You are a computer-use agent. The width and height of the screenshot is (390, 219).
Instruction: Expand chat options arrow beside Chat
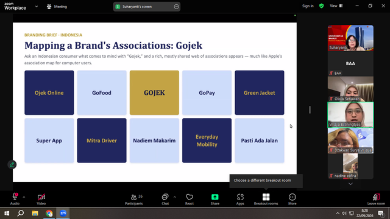(175, 197)
